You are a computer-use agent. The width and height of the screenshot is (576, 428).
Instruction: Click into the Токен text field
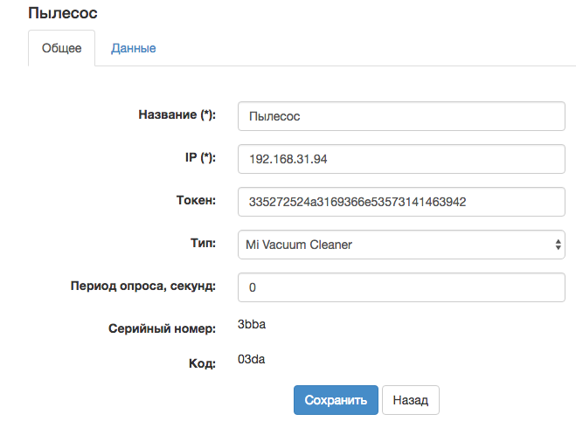click(401, 202)
